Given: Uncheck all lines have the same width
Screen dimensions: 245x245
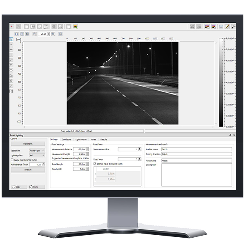Looking at the screenshot, I should point(95,164).
